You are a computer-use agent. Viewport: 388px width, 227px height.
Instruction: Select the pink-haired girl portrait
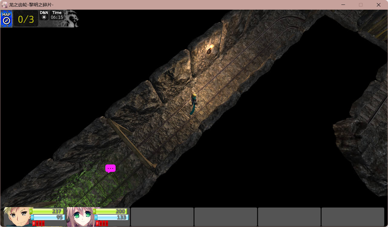click(x=80, y=217)
